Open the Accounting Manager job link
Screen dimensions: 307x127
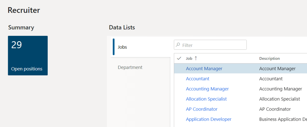[207, 89]
